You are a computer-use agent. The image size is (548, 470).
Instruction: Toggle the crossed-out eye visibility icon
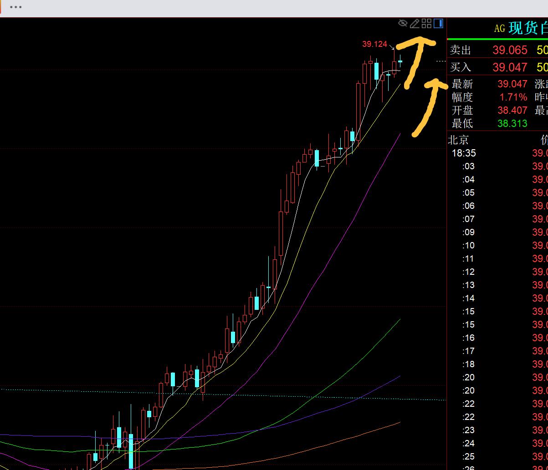tap(402, 23)
